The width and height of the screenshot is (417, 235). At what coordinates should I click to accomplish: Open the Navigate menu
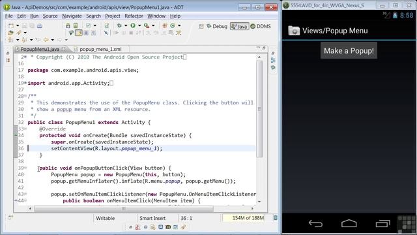tap(72, 16)
